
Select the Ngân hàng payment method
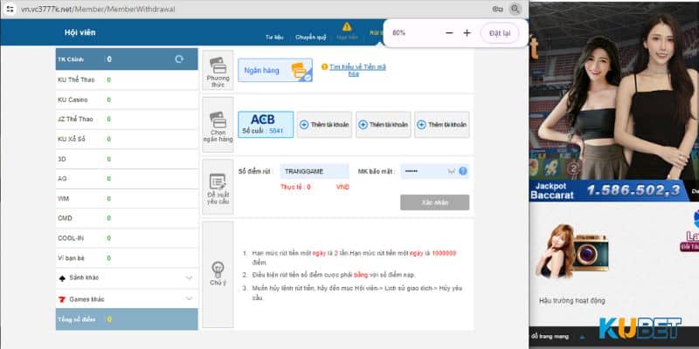[x=275, y=71]
